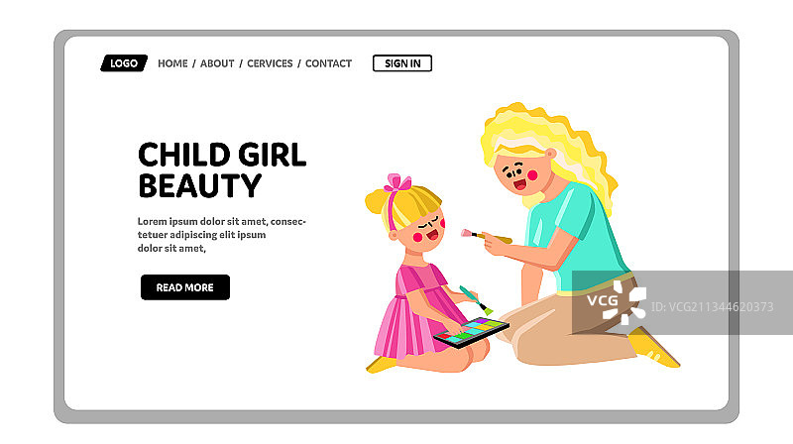Viewport: 793px width, 444px height.
Task: Select CONTACT in the navigation bar
Action: tap(328, 63)
